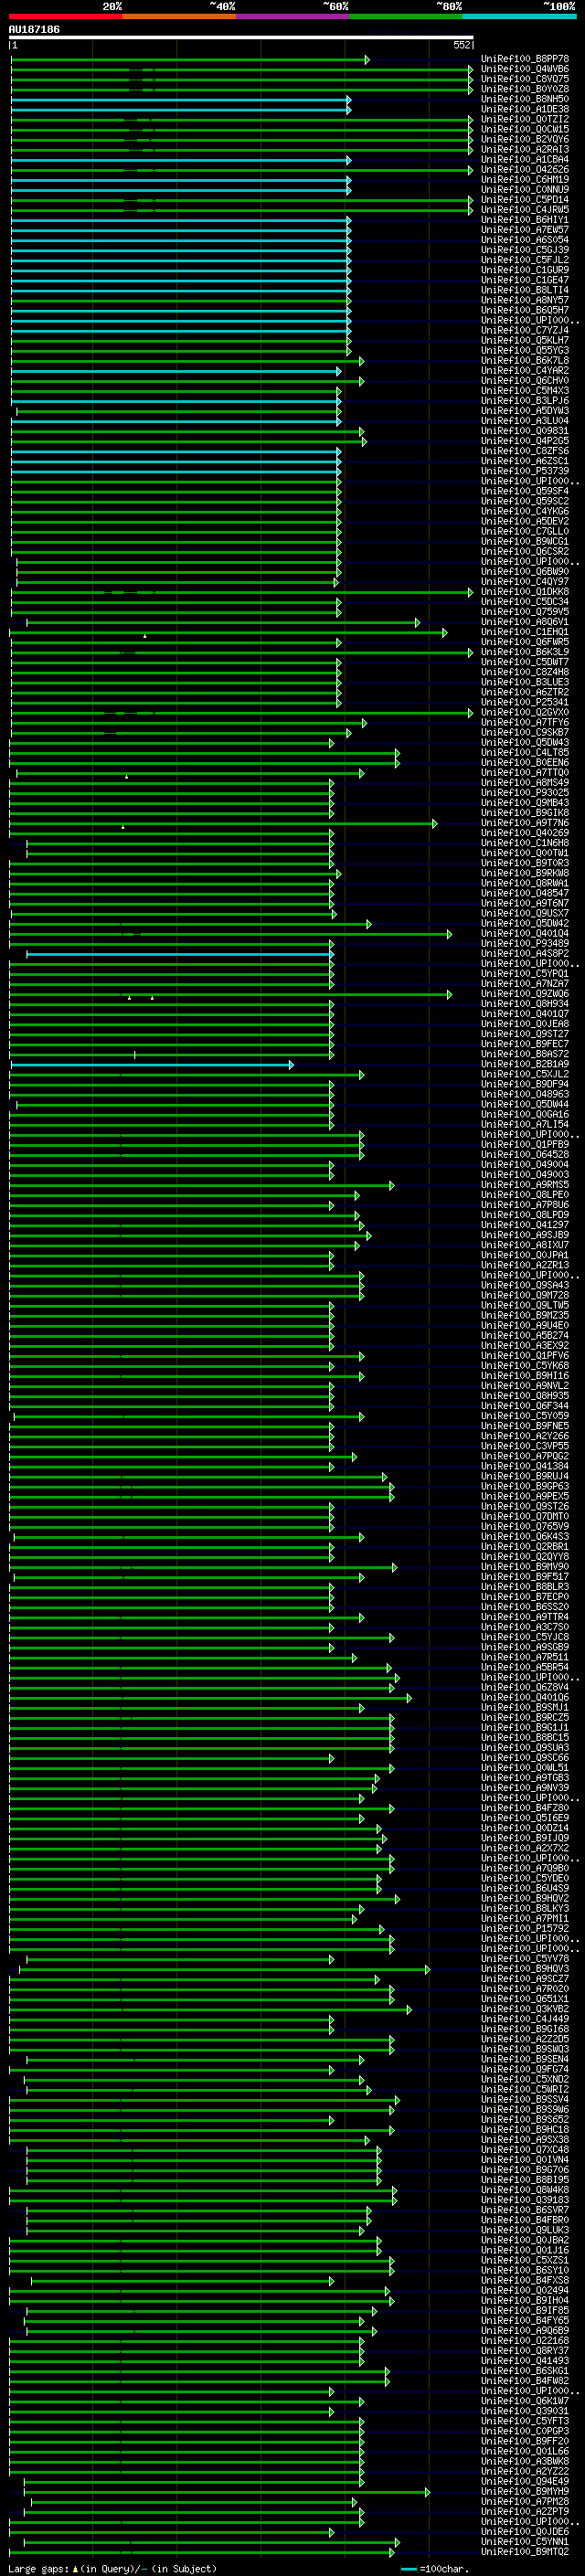
Task: Click the query label AU187186
Action: pos(34,30)
